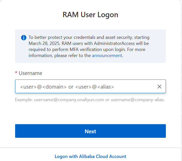Screen dimensions: 182x161
Task: Click the word "Example:" below the field
Action: [23, 100]
